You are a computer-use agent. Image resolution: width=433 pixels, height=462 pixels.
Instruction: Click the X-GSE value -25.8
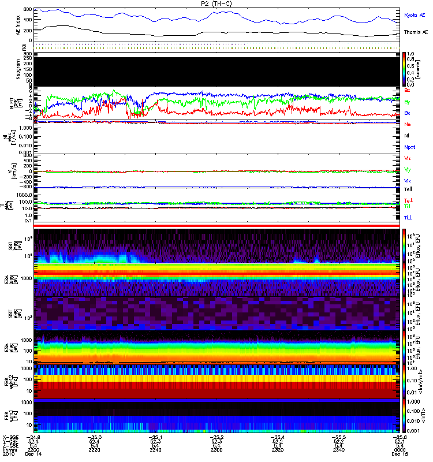pyautogui.click(x=400, y=437)
